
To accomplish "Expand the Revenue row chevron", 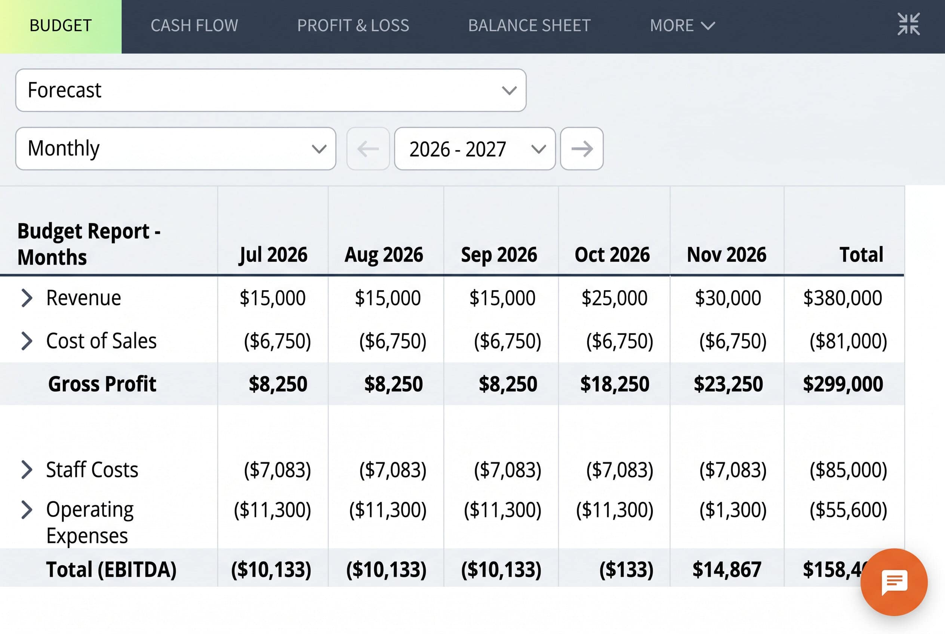I will (27, 298).
